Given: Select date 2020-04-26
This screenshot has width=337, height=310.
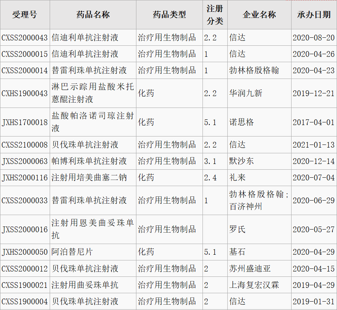Looking at the screenshot, I should [314, 54].
